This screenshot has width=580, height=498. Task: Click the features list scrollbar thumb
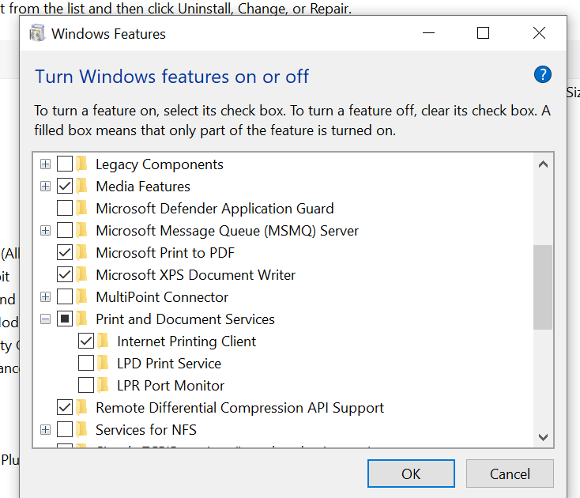click(543, 287)
